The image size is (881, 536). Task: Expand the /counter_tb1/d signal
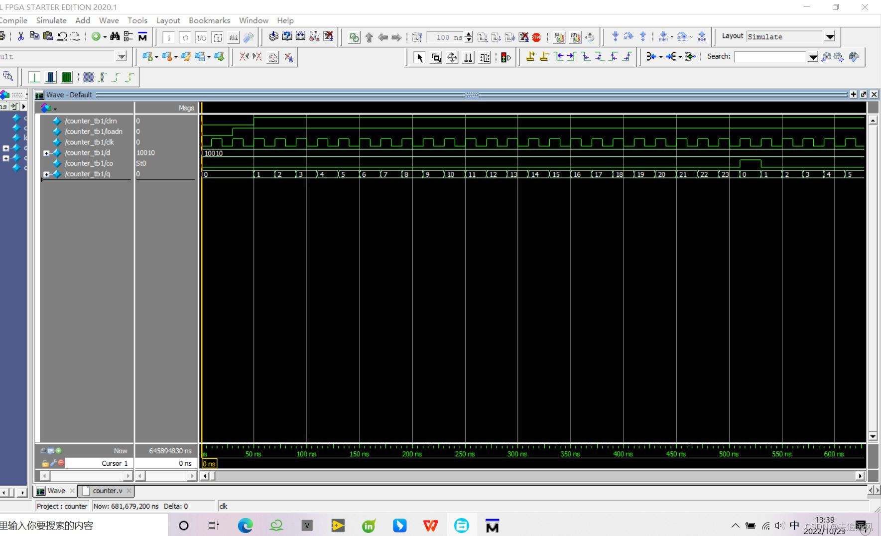point(45,153)
